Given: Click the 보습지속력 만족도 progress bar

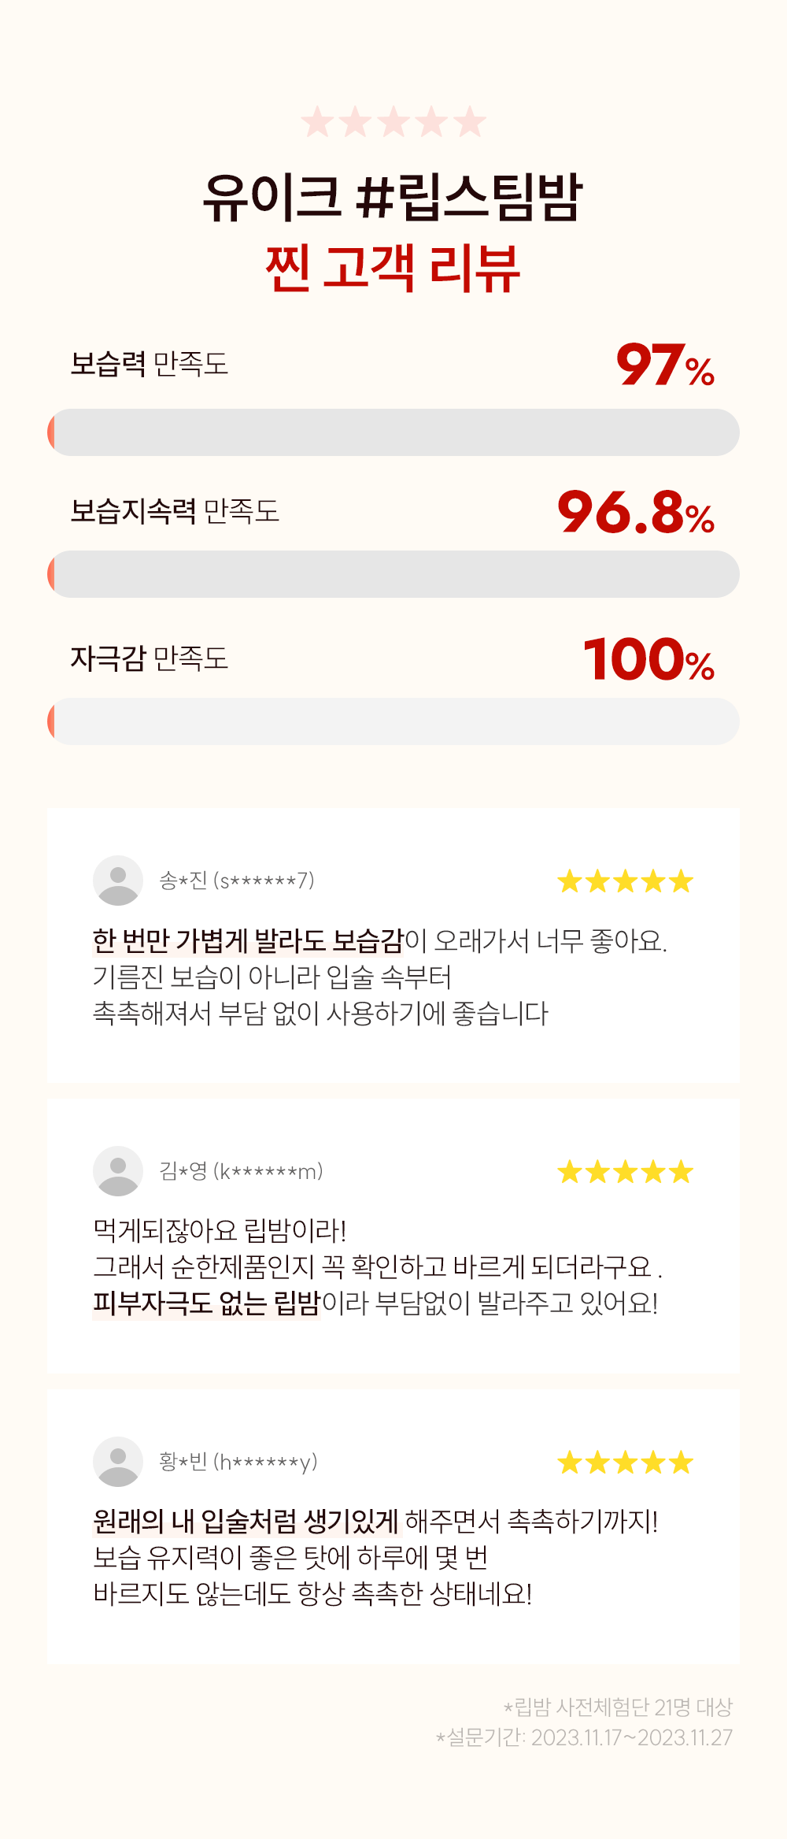Looking at the screenshot, I should tap(393, 574).
